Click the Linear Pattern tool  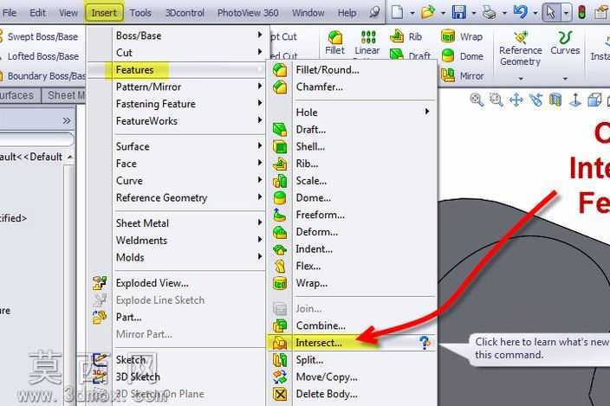click(x=367, y=43)
